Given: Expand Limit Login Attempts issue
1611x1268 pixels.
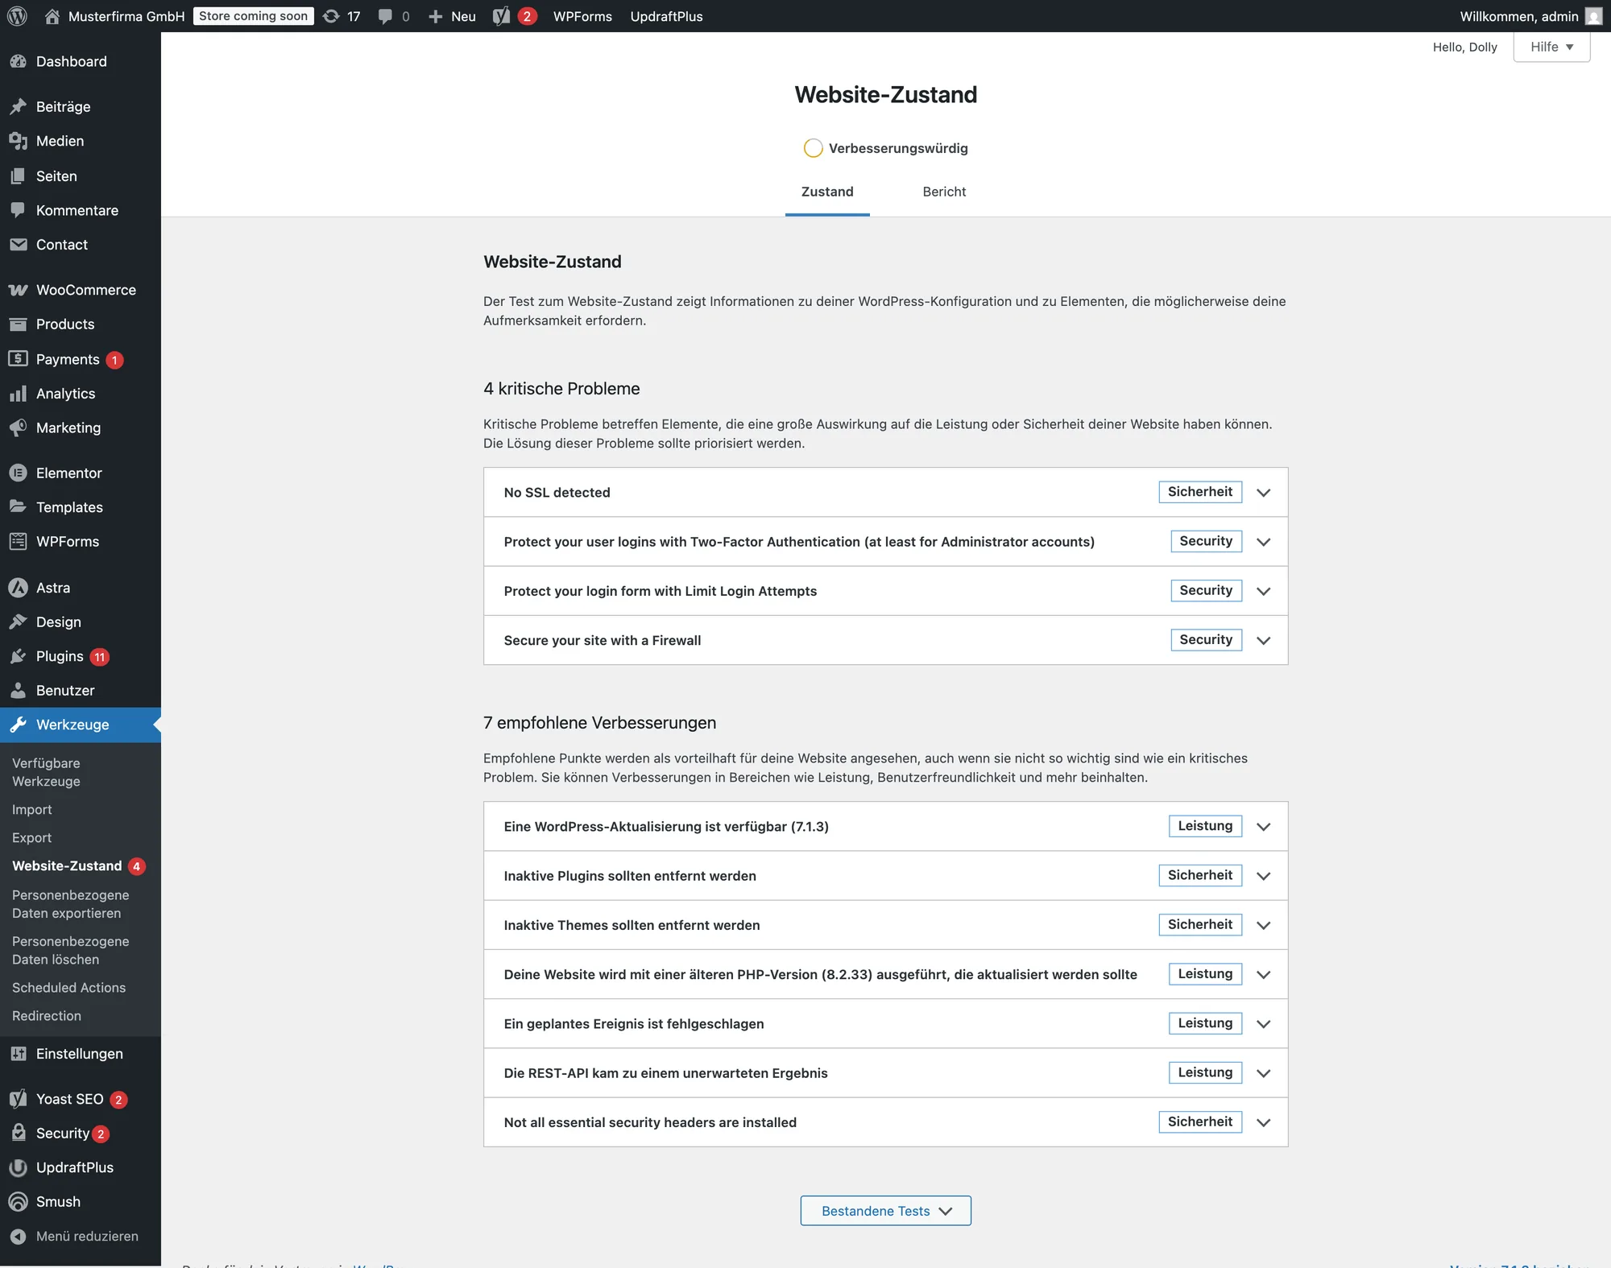Looking at the screenshot, I should pyautogui.click(x=885, y=591).
